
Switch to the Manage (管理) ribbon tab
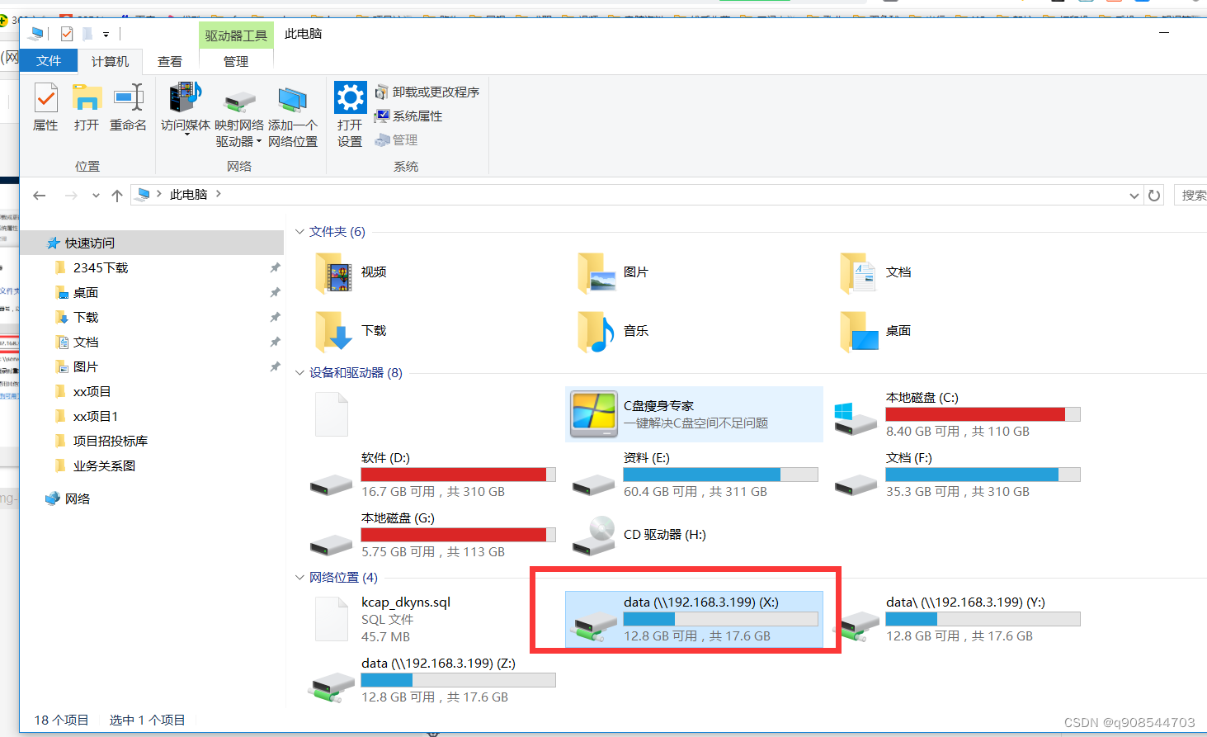coord(236,62)
